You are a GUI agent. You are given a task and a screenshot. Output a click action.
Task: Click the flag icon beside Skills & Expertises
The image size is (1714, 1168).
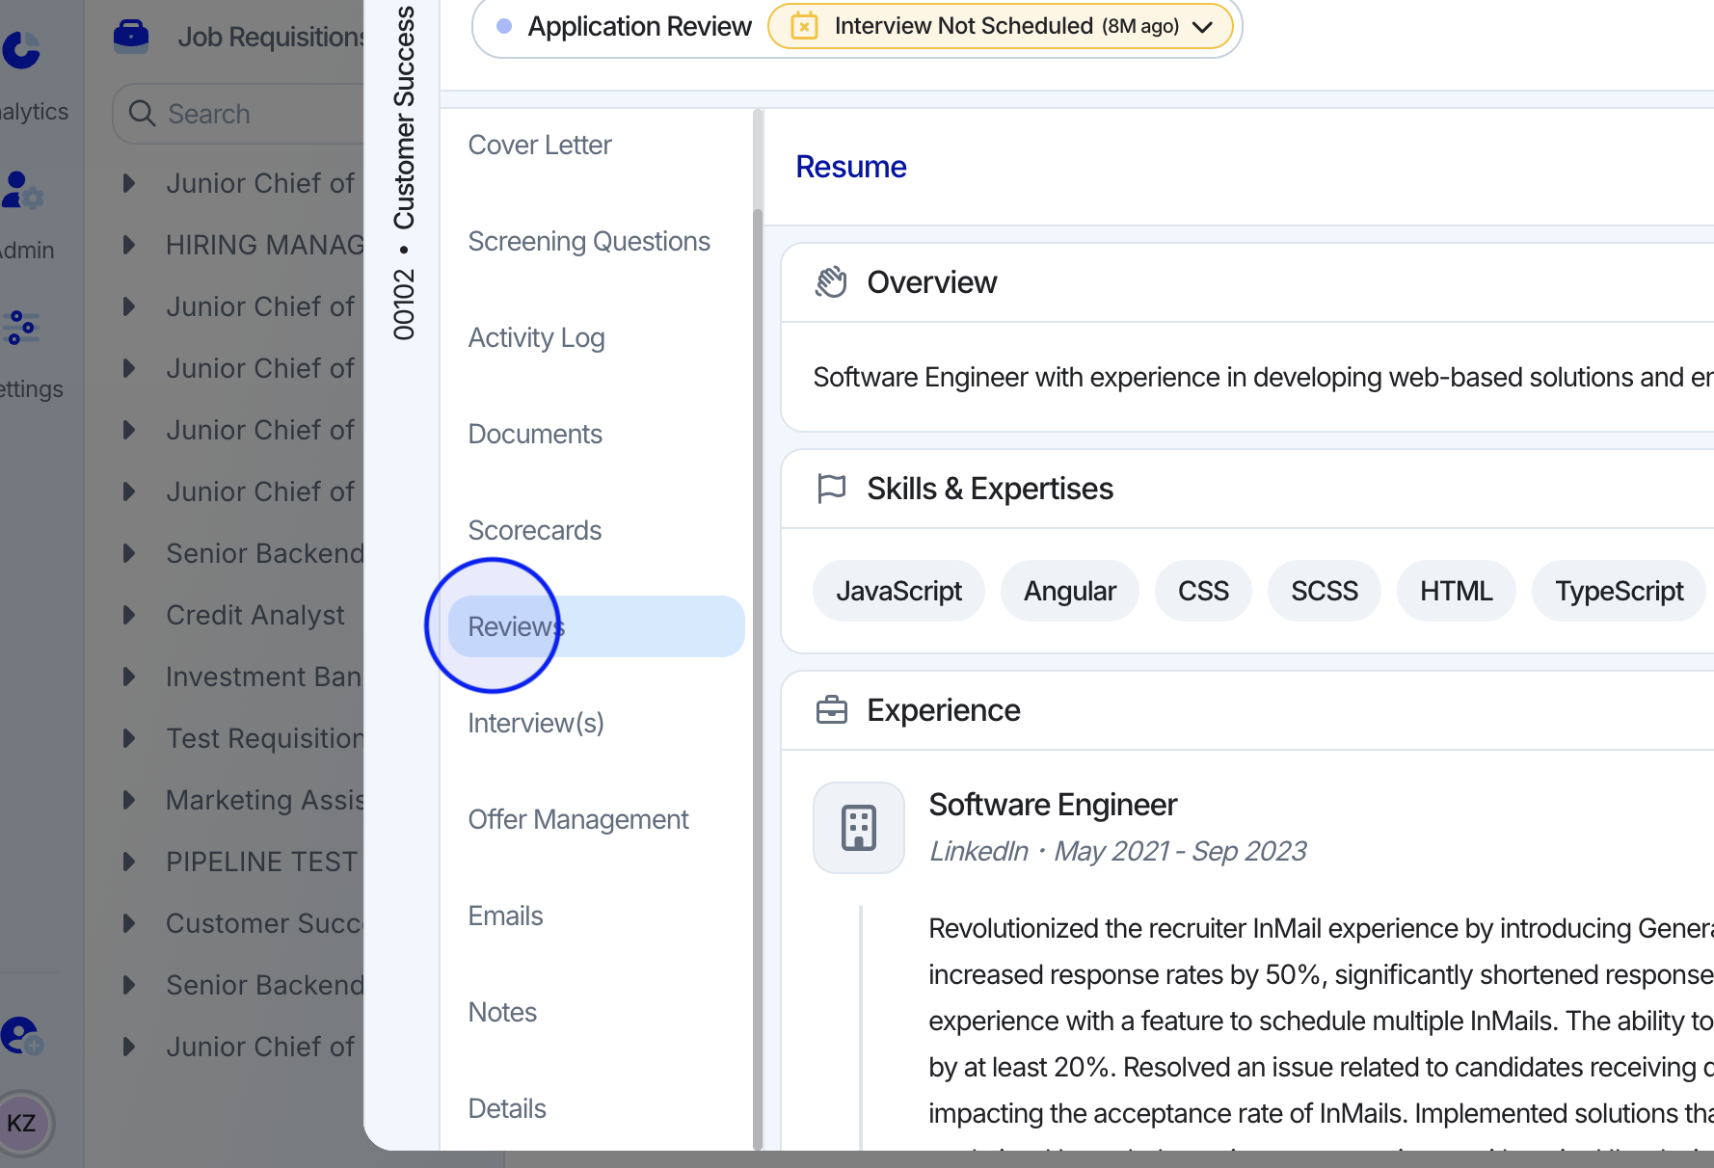click(831, 489)
